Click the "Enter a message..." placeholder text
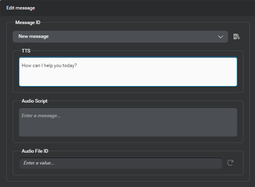The image size is (255, 187). pyautogui.click(x=41, y=116)
